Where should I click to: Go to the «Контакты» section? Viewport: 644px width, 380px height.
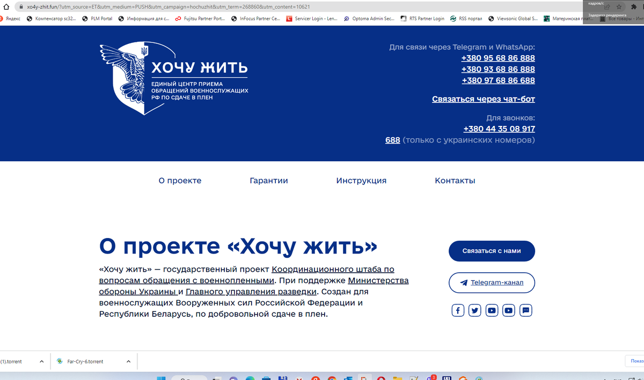click(x=455, y=181)
